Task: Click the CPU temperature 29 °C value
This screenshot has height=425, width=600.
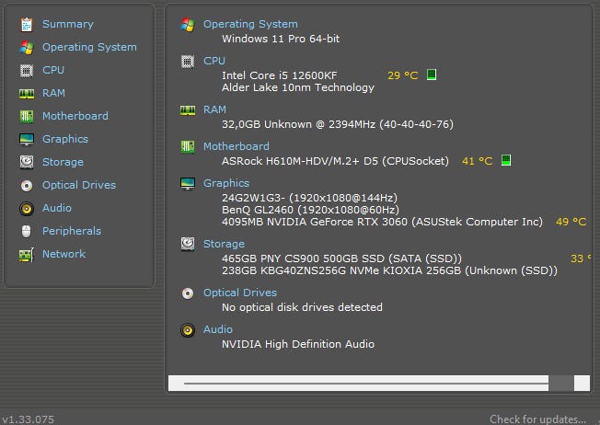Action: (x=403, y=75)
